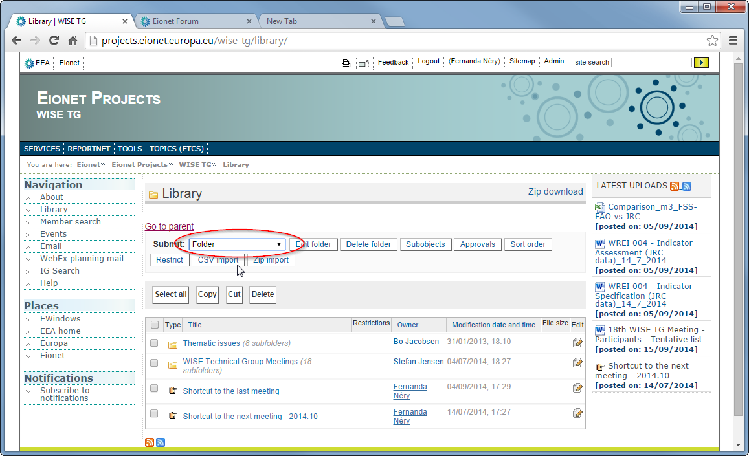This screenshot has width=749, height=456.
Task: Click the Zip import button
Action: [271, 260]
